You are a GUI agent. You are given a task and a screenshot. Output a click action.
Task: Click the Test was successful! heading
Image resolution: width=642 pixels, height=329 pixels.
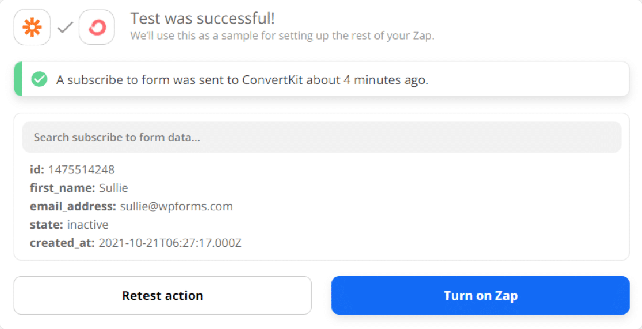[x=202, y=18]
